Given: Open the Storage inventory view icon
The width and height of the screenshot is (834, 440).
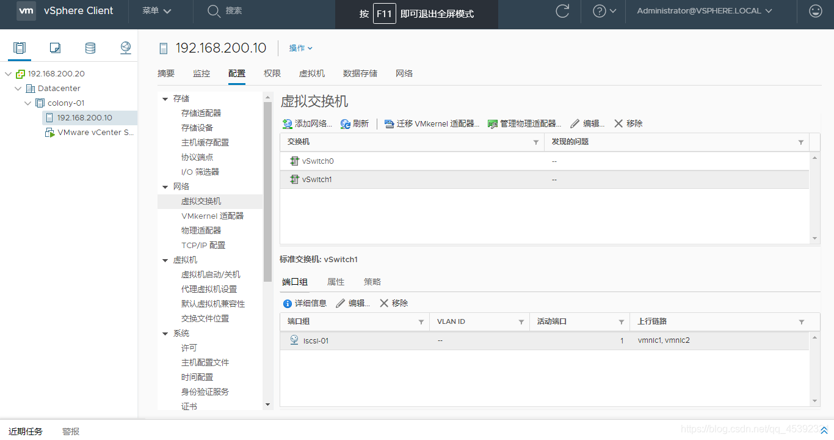Looking at the screenshot, I should click(x=90, y=48).
